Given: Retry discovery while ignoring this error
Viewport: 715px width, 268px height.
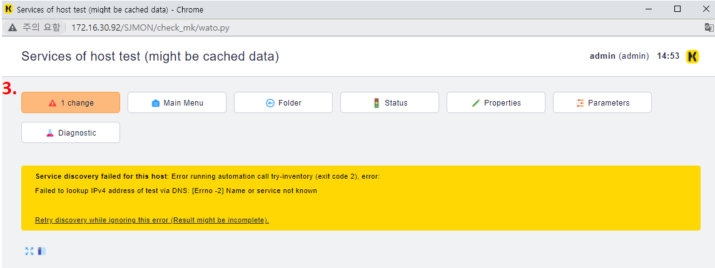Looking at the screenshot, I should click(x=152, y=220).
